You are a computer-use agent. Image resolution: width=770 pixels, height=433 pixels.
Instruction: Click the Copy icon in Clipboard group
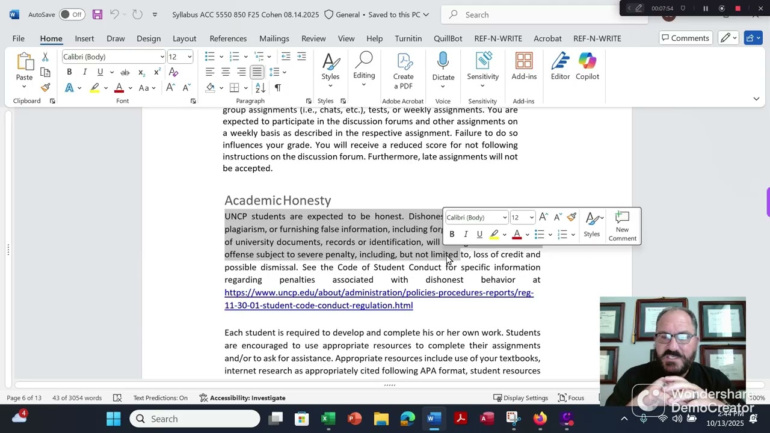click(45, 72)
